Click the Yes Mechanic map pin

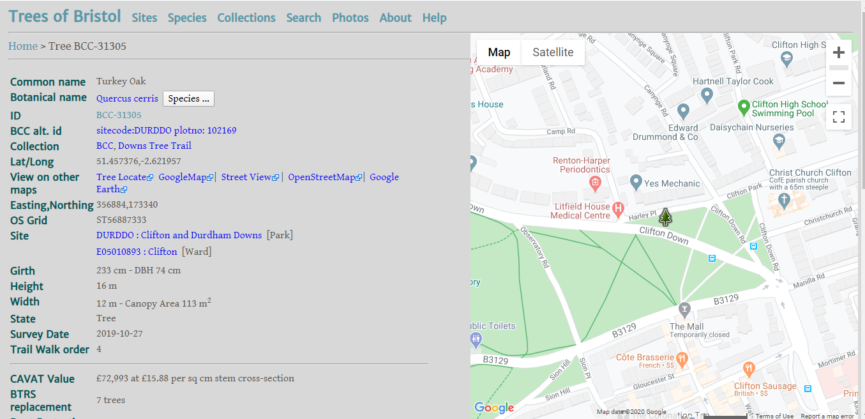tap(635, 183)
